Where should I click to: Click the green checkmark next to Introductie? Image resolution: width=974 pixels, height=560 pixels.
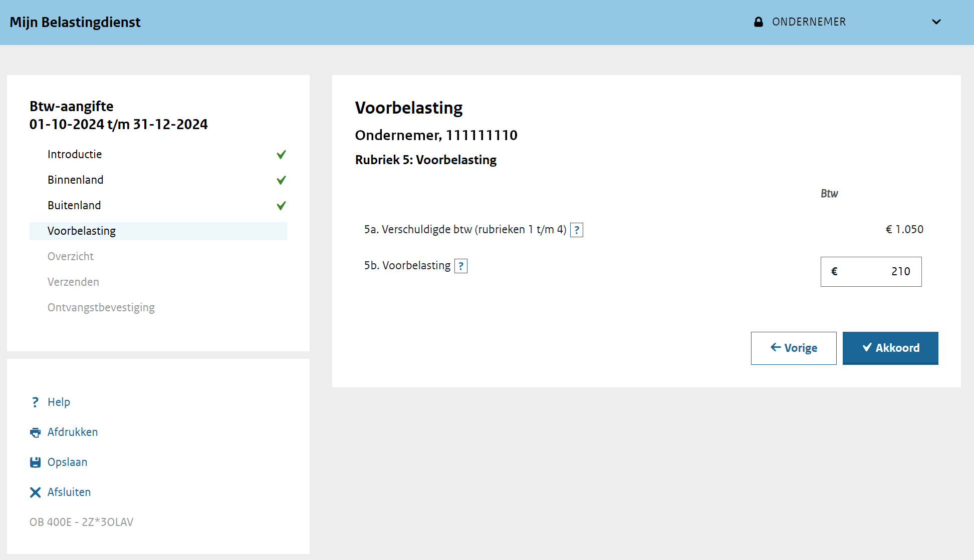[281, 155]
